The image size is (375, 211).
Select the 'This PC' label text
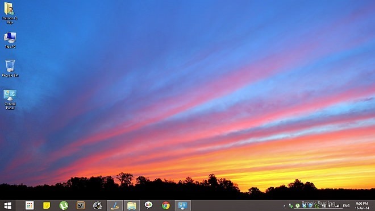click(10, 47)
